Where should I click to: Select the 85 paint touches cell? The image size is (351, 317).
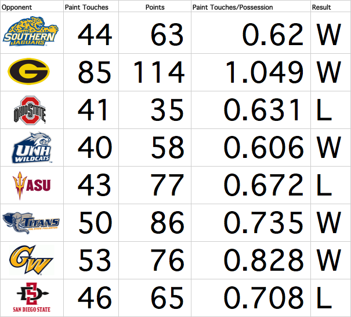[x=94, y=72]
